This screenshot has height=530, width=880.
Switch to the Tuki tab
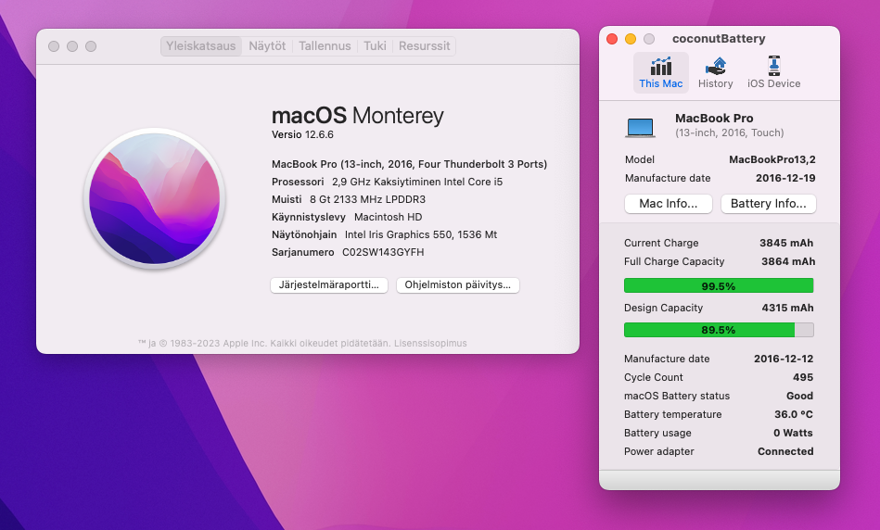coord(375,46)
